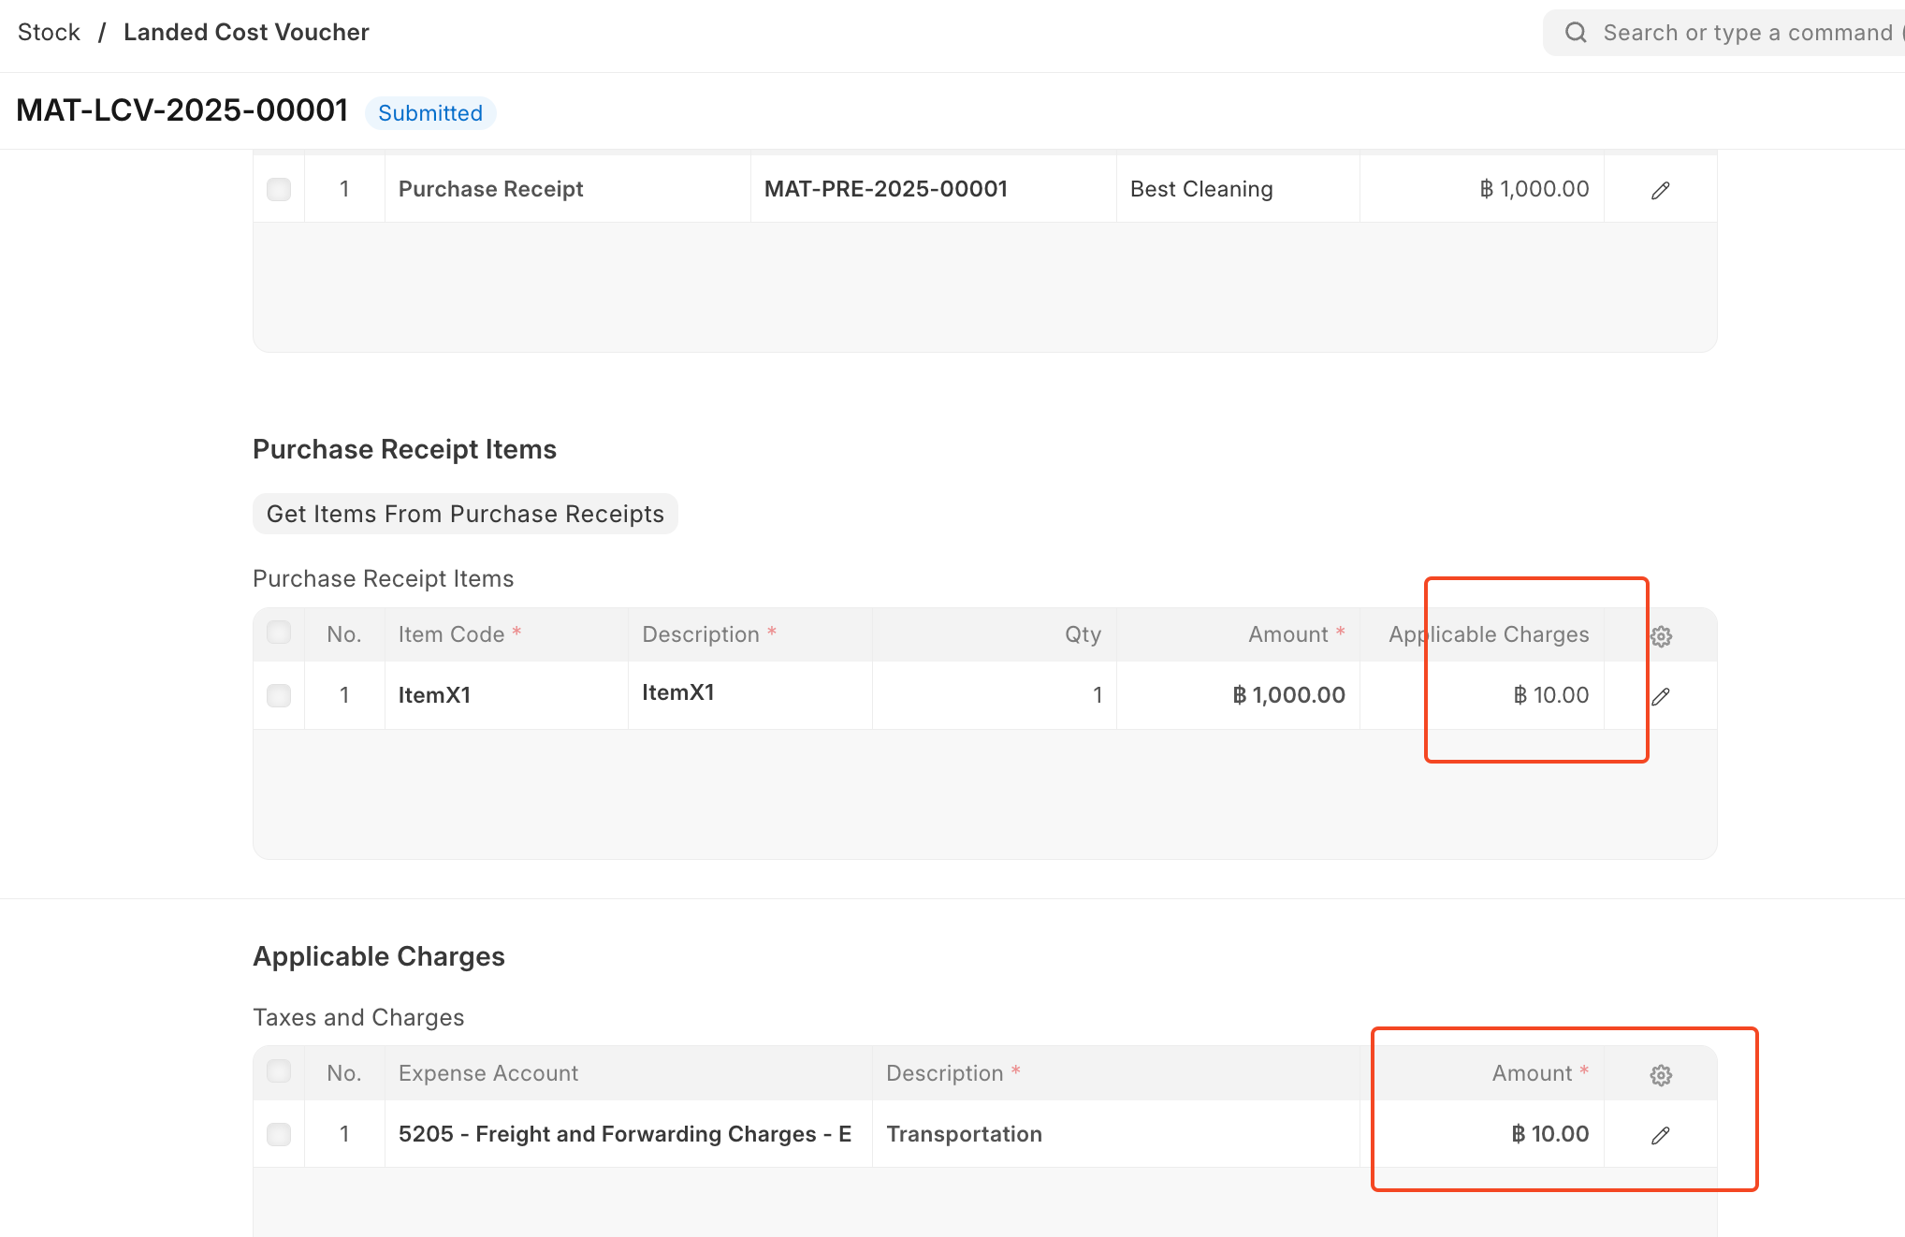Select the Best Cleaning supplier cell
1905x1237 pixels.
click(x=1238, y=189)
